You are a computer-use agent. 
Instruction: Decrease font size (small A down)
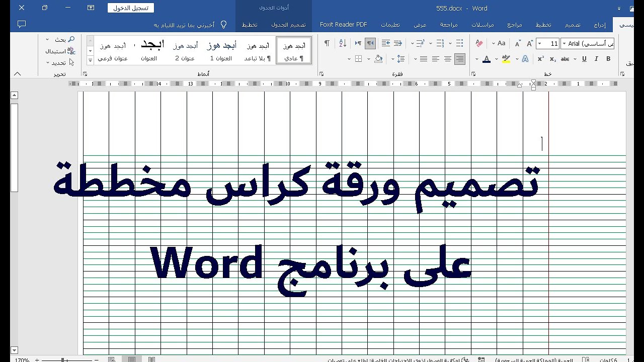(x=518, y=44)
